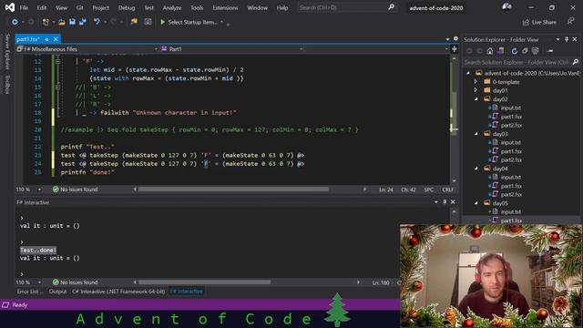The height and width of the screenshot is (328, 583).
Task: Collapse the day02 folder
Action: pos(476,99)
